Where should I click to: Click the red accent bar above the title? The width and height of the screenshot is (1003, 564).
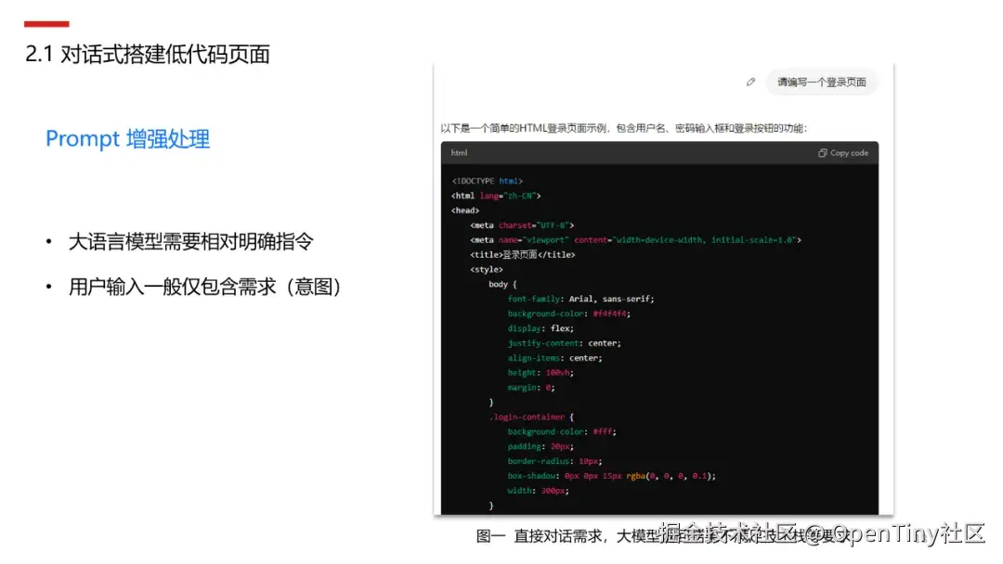tap(45, 23)
